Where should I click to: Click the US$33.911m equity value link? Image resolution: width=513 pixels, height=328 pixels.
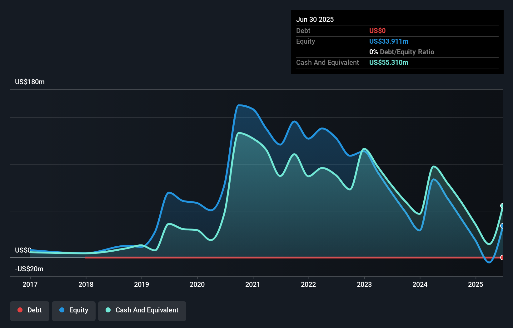tap(388, 41)
